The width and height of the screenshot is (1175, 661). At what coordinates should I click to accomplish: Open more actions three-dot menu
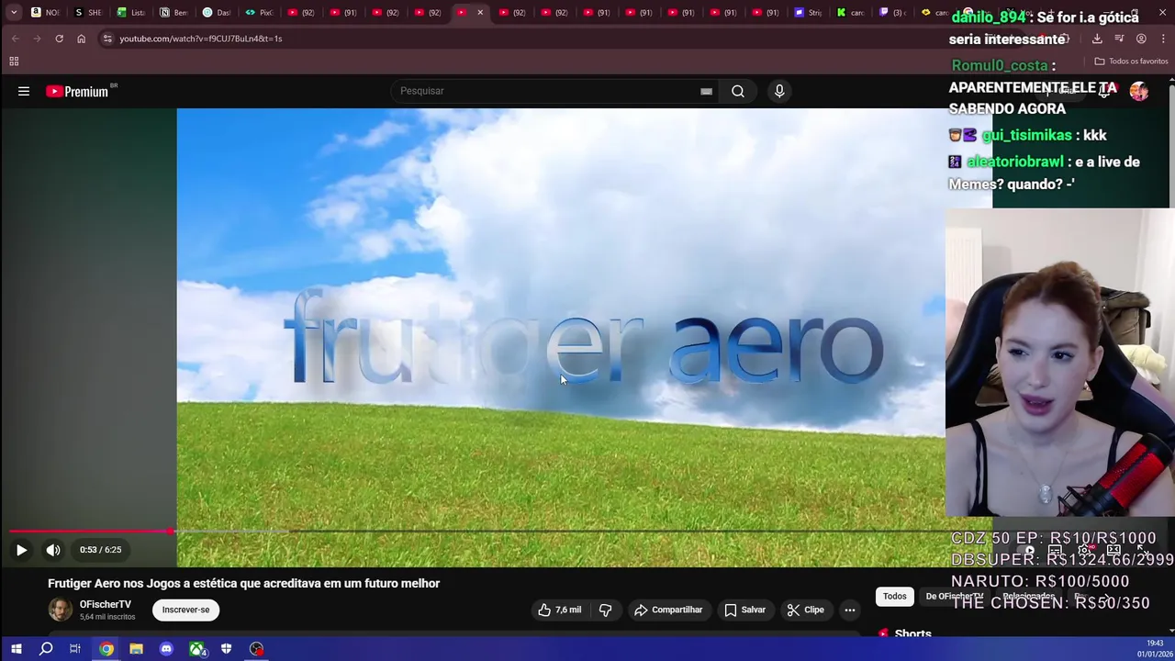pyautogui.click(x=850, y=610)
